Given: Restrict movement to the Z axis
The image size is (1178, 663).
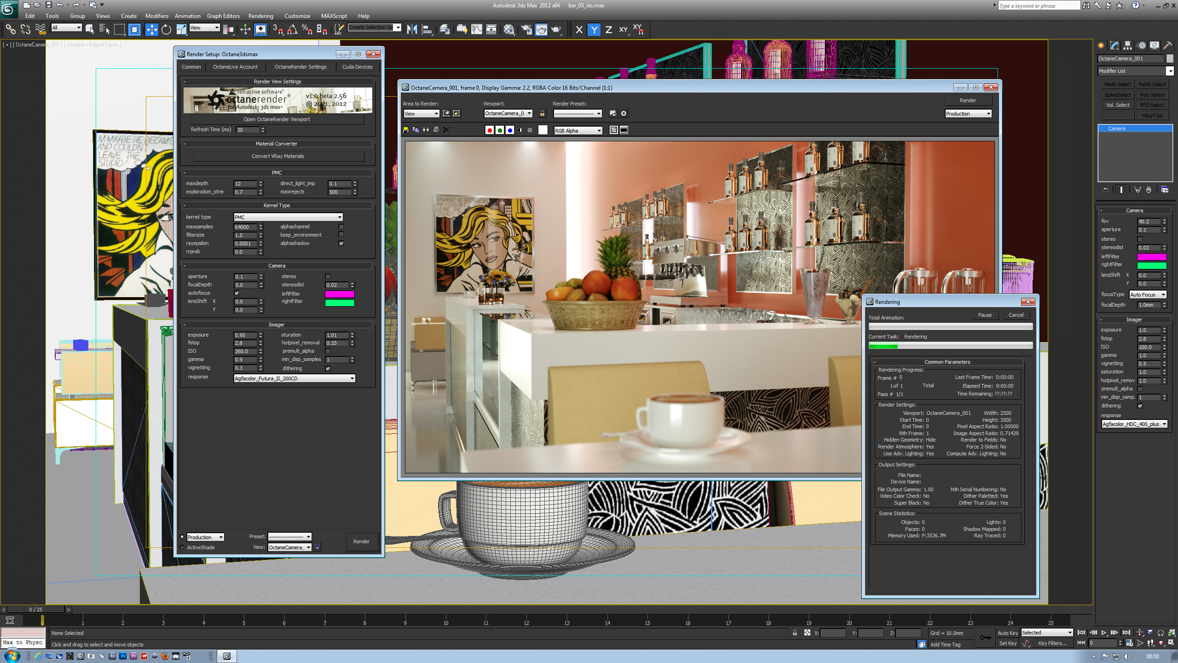Looking at the screenshot, I should click(608, 29).
